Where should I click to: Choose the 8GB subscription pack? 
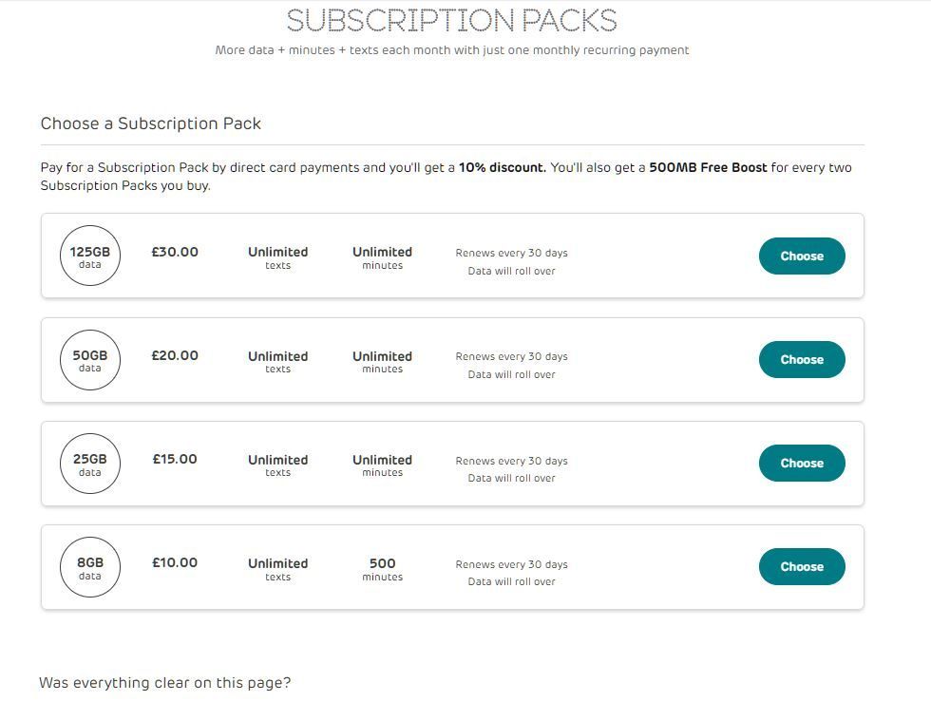coord(802,566)
